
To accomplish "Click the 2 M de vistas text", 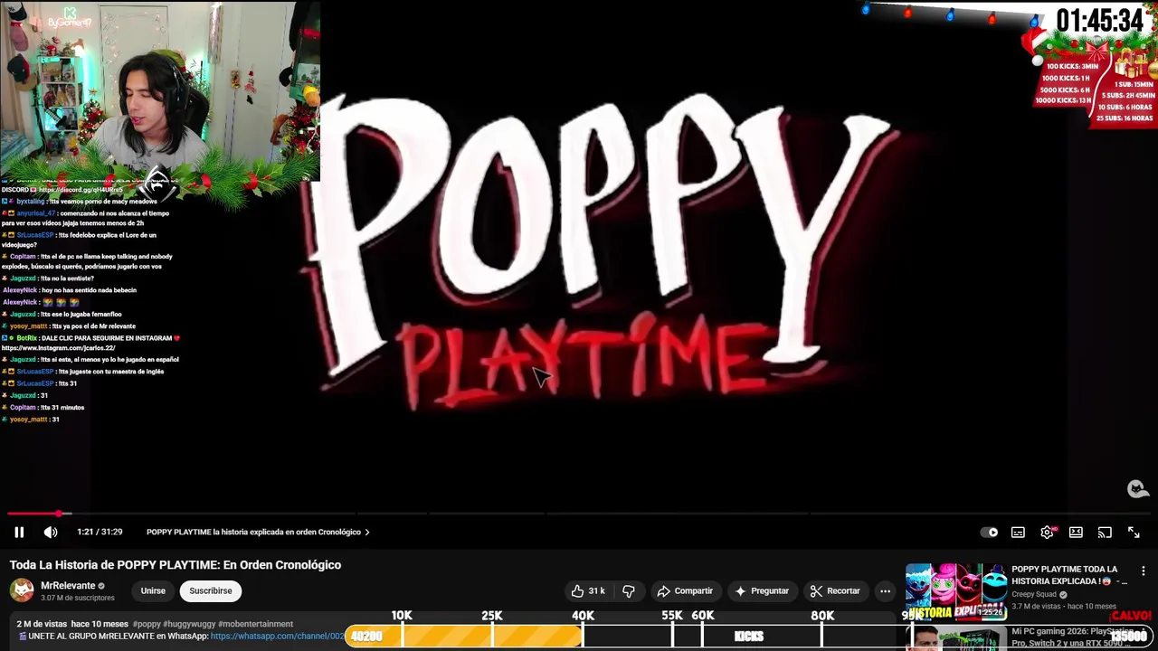I will click(x=42, y=624).
